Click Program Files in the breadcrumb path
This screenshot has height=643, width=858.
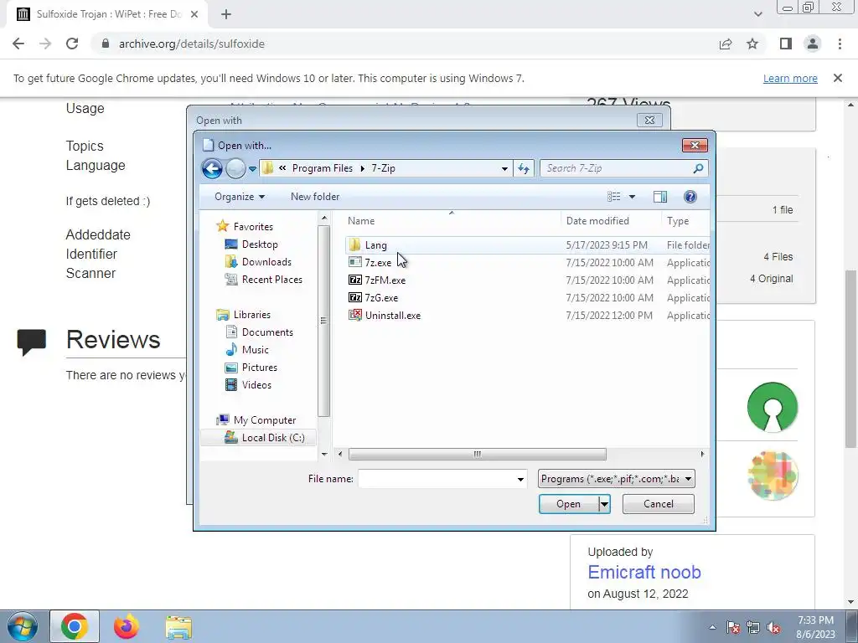(x=323, y=168)
